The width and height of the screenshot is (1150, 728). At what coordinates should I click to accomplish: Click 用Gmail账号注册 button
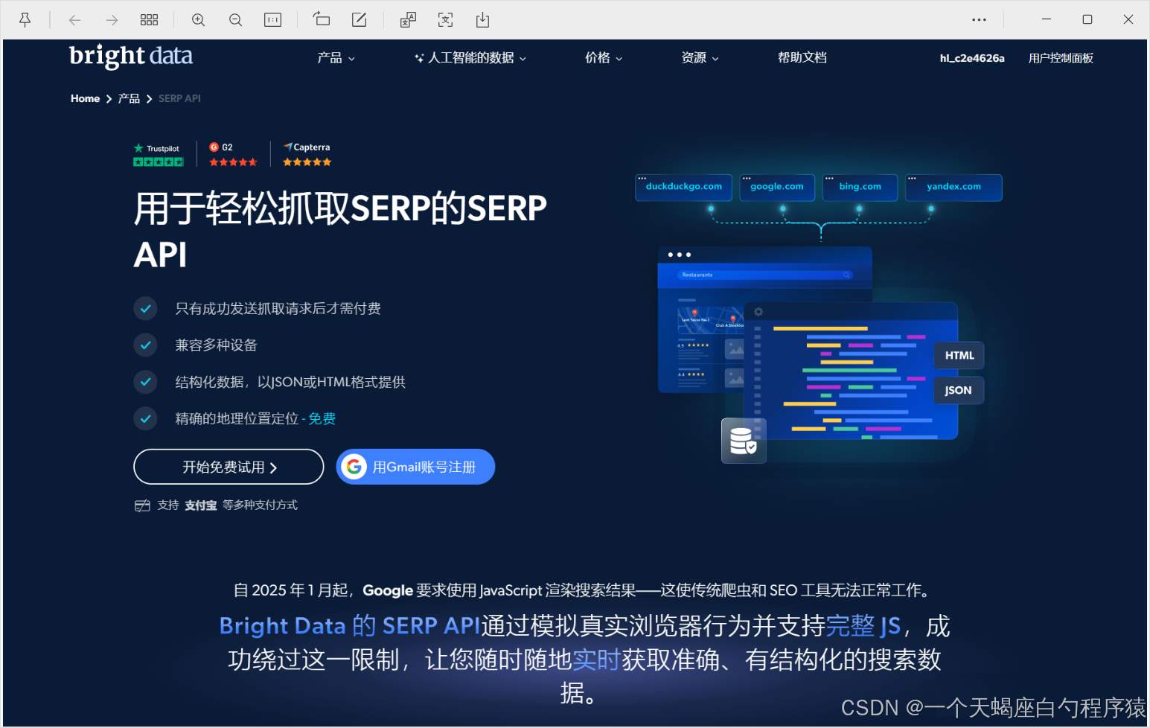point(415,467)
